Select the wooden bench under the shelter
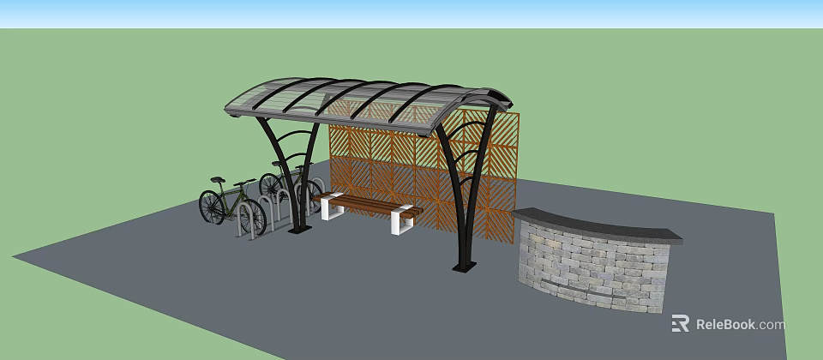The width and height of the screenshot is (823, 360). (368, 212)
